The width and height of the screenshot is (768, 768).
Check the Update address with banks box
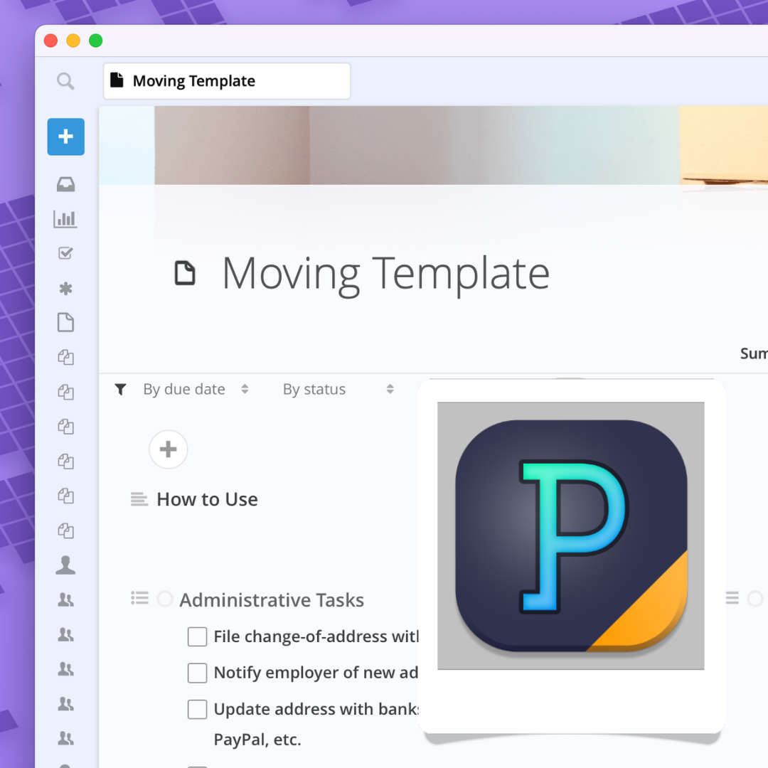(x=198, y=709)
